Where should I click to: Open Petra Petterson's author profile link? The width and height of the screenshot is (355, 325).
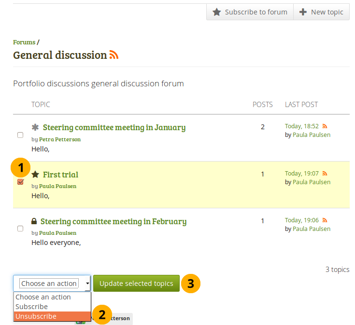pos(60,139)
